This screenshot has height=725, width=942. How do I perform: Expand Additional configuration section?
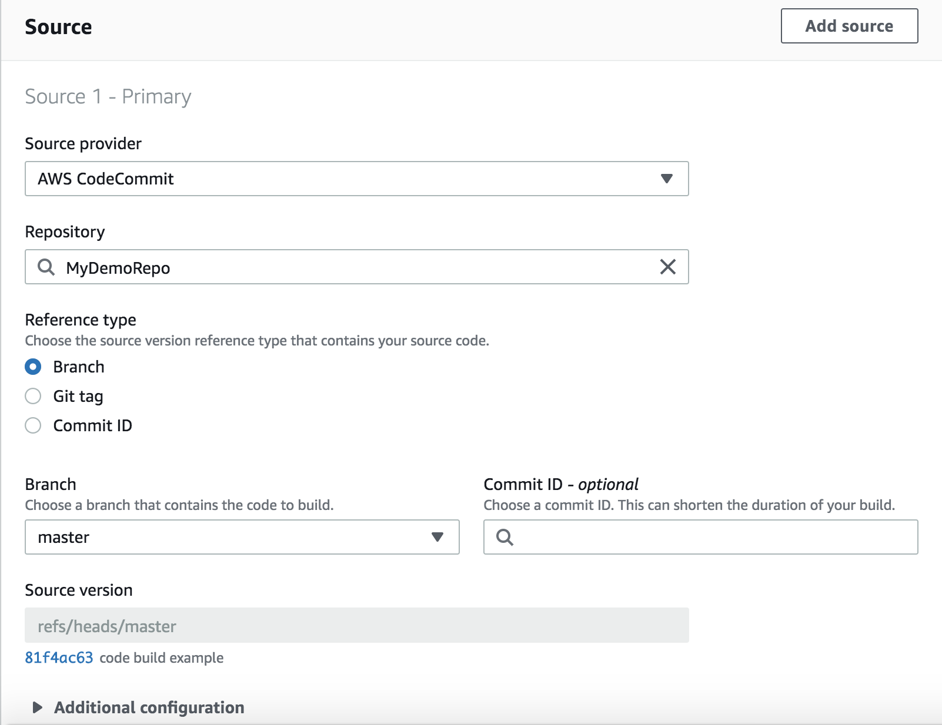[139, 707]
